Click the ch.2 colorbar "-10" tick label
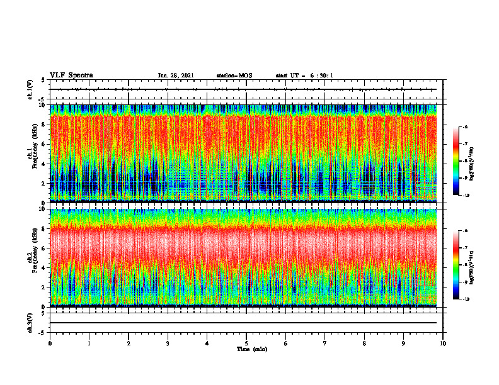The width and height of the screenshot is (499, 385). point(466,299)
